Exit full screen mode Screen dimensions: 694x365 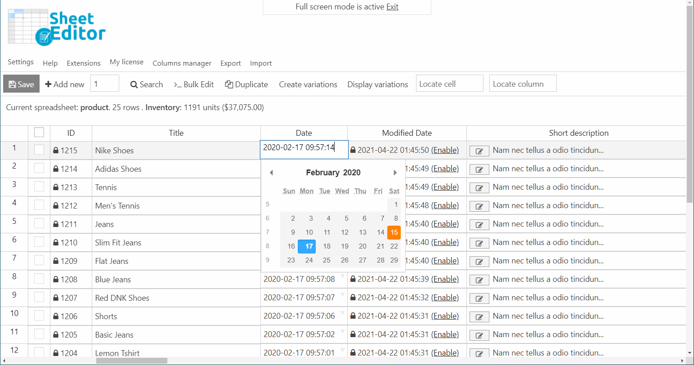[x=392, y=7]
